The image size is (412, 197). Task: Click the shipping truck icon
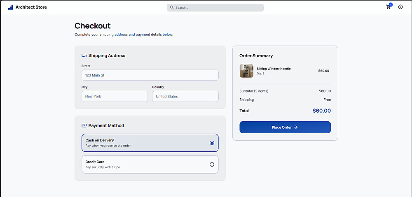(x=84, y=56)
